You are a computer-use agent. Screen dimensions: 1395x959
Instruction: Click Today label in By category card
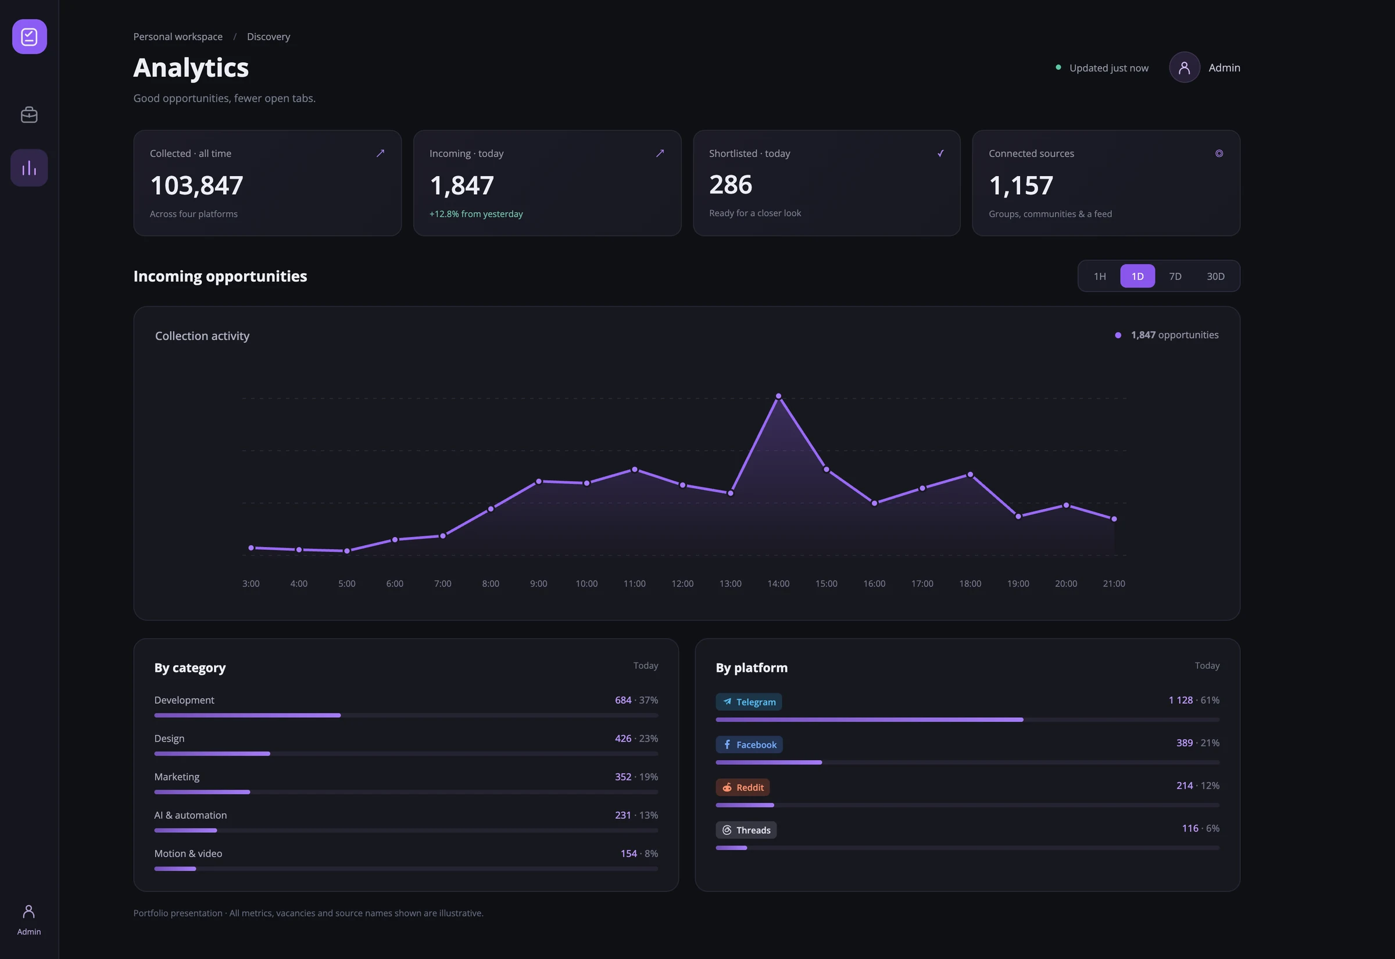[x=646, y=665]
